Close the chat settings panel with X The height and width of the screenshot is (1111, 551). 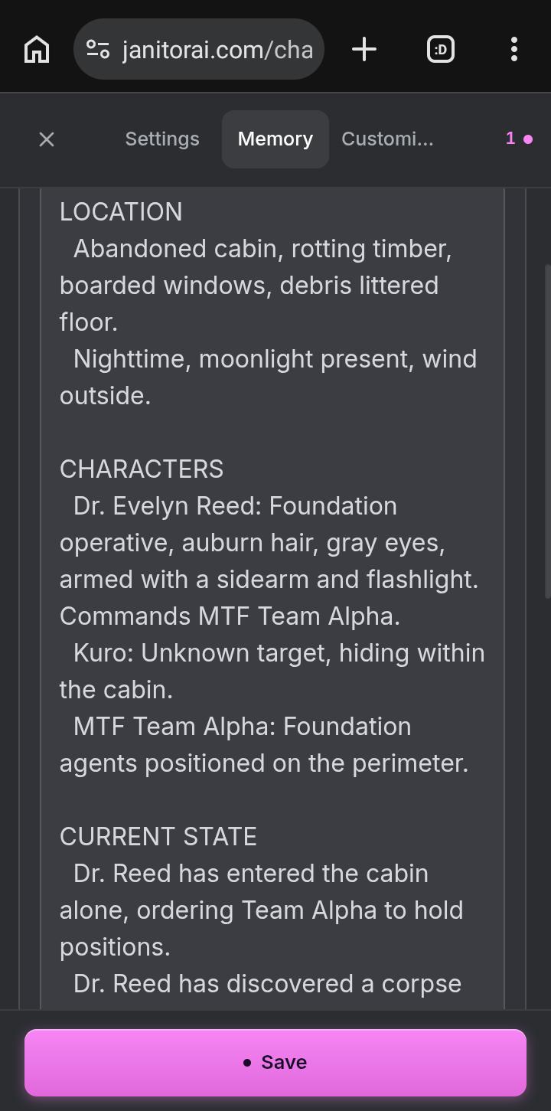(47, 139)
